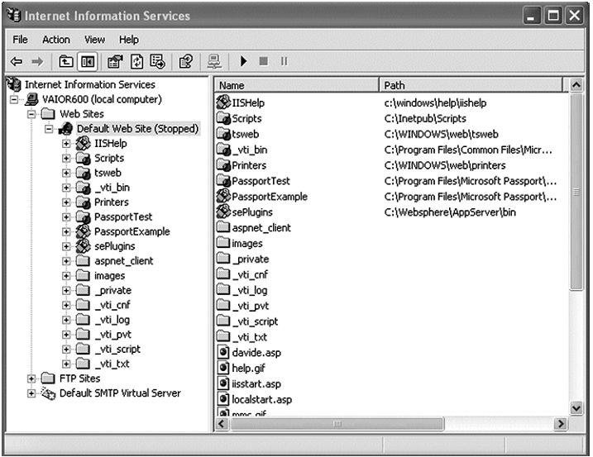The height and width of the screenshot is (457, 593).
Task: Click the Help toolbar icon
Action: point(186,61)
